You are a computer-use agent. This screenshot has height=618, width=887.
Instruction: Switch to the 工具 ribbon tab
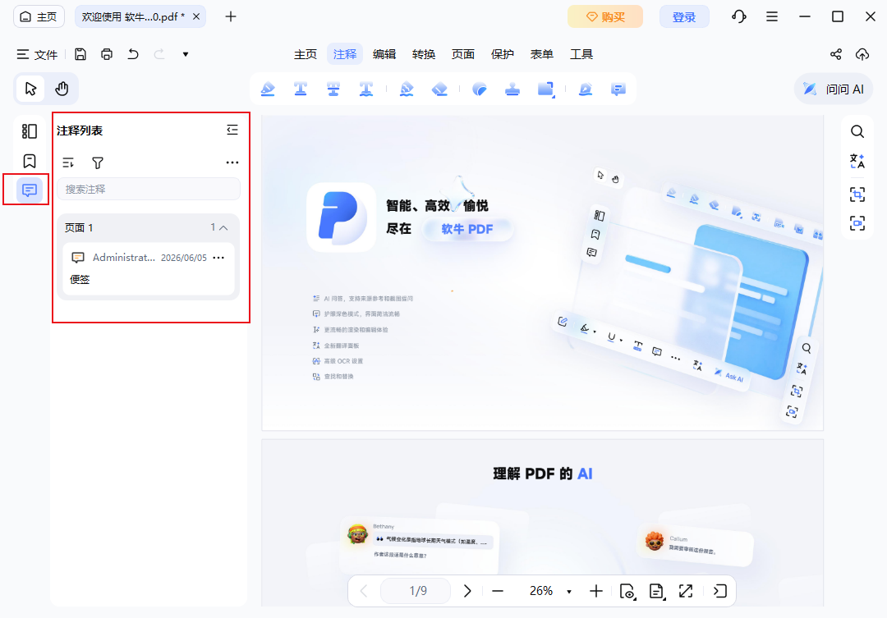(581, 54)
